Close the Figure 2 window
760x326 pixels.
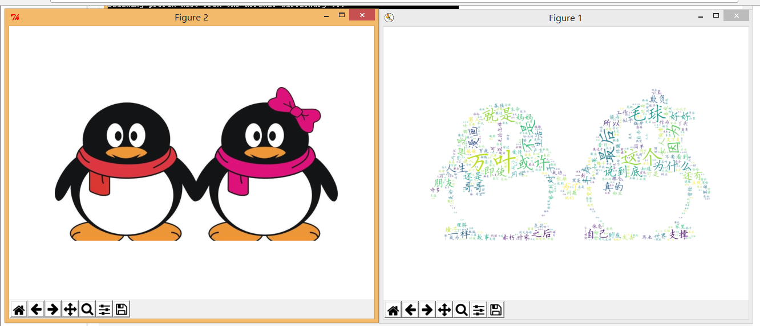[x=362, y=15]
